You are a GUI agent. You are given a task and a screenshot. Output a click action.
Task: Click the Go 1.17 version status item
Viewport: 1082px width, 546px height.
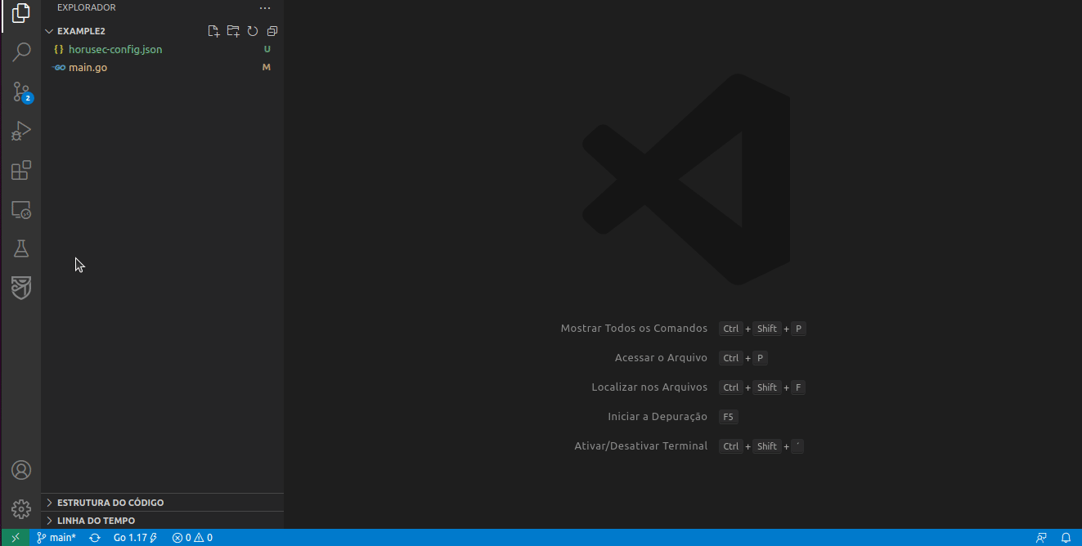135,538
